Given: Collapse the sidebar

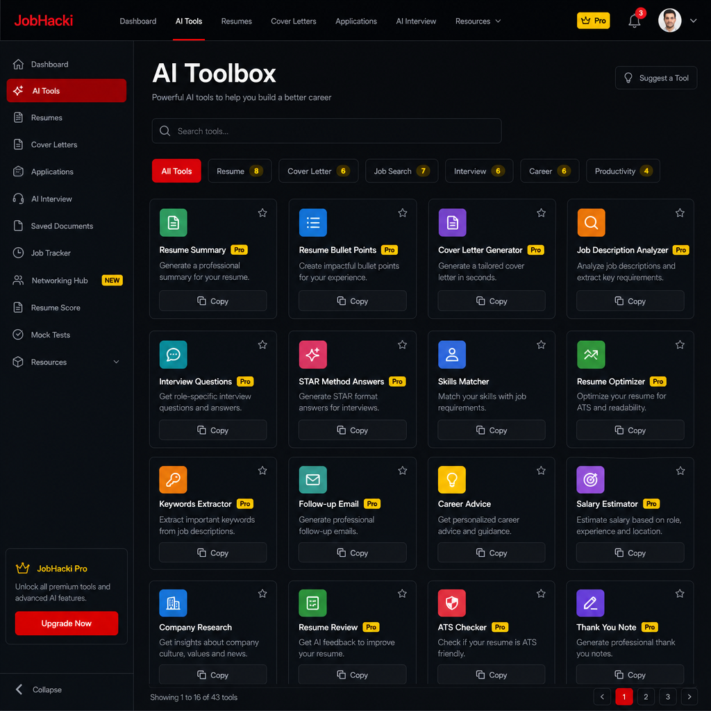Looking at the screenshot, I should point(39,689).
